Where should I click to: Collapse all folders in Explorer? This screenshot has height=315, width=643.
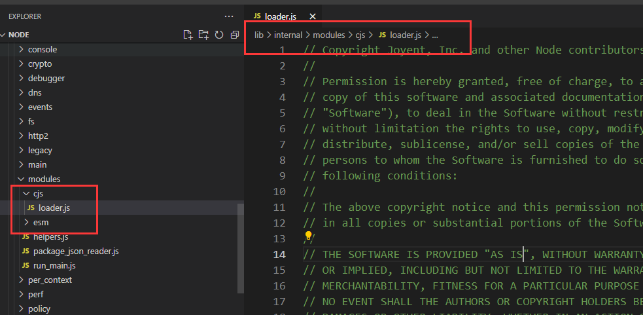point(234,35)
